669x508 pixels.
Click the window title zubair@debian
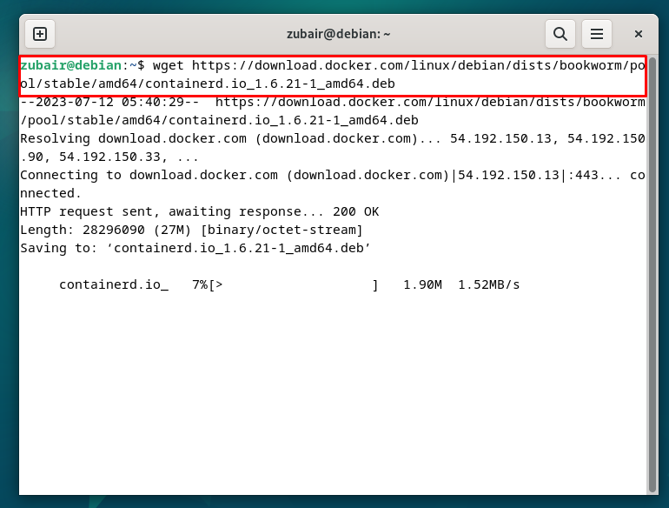click(x=338, y=34)
